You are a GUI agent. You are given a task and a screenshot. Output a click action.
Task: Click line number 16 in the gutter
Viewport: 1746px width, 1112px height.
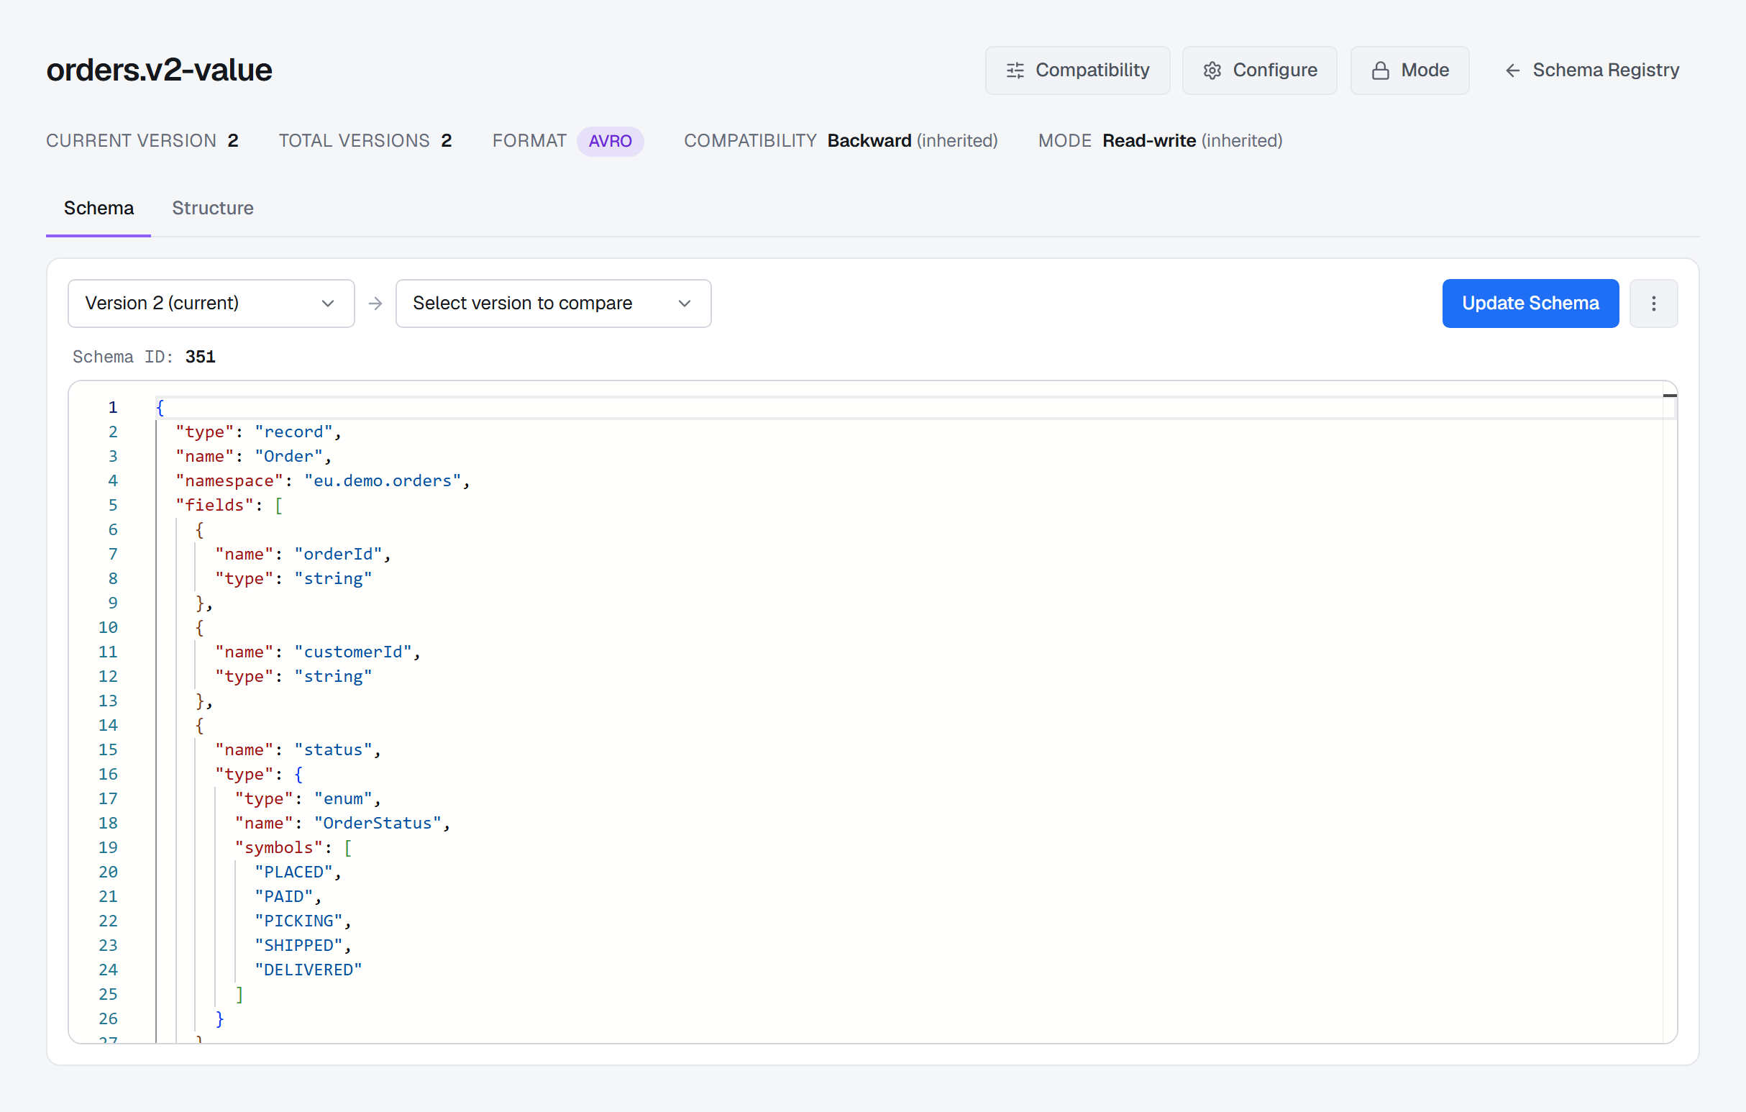108,775
